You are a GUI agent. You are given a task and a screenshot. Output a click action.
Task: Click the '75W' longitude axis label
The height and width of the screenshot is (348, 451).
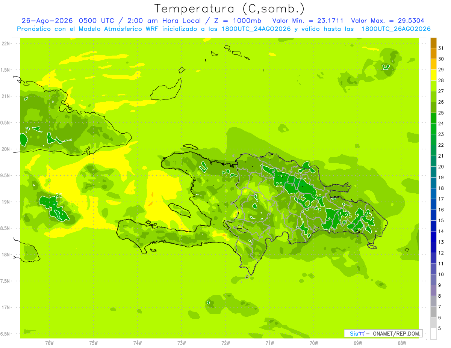tap(93, 343)
